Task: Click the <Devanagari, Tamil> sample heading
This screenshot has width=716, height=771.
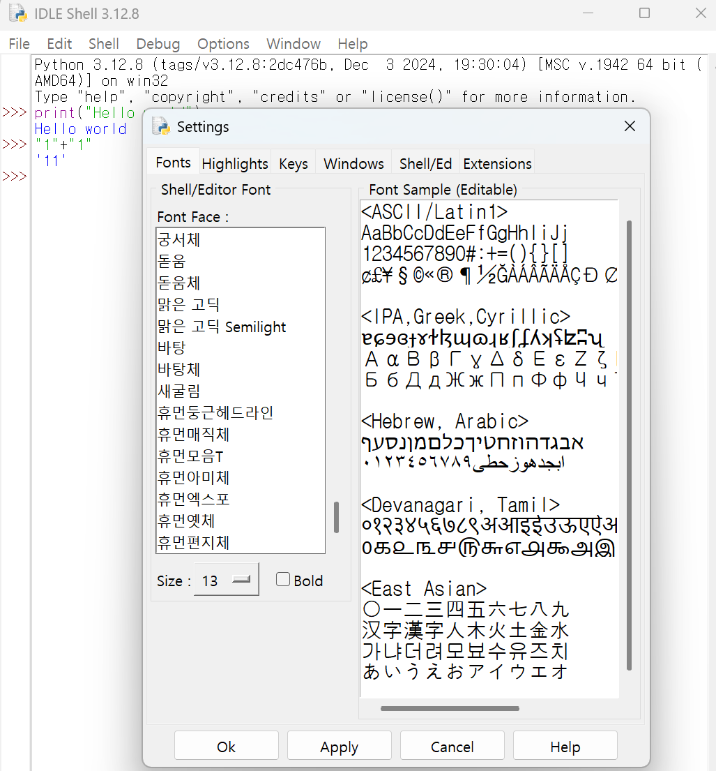Action: click(x=460, y=505)
